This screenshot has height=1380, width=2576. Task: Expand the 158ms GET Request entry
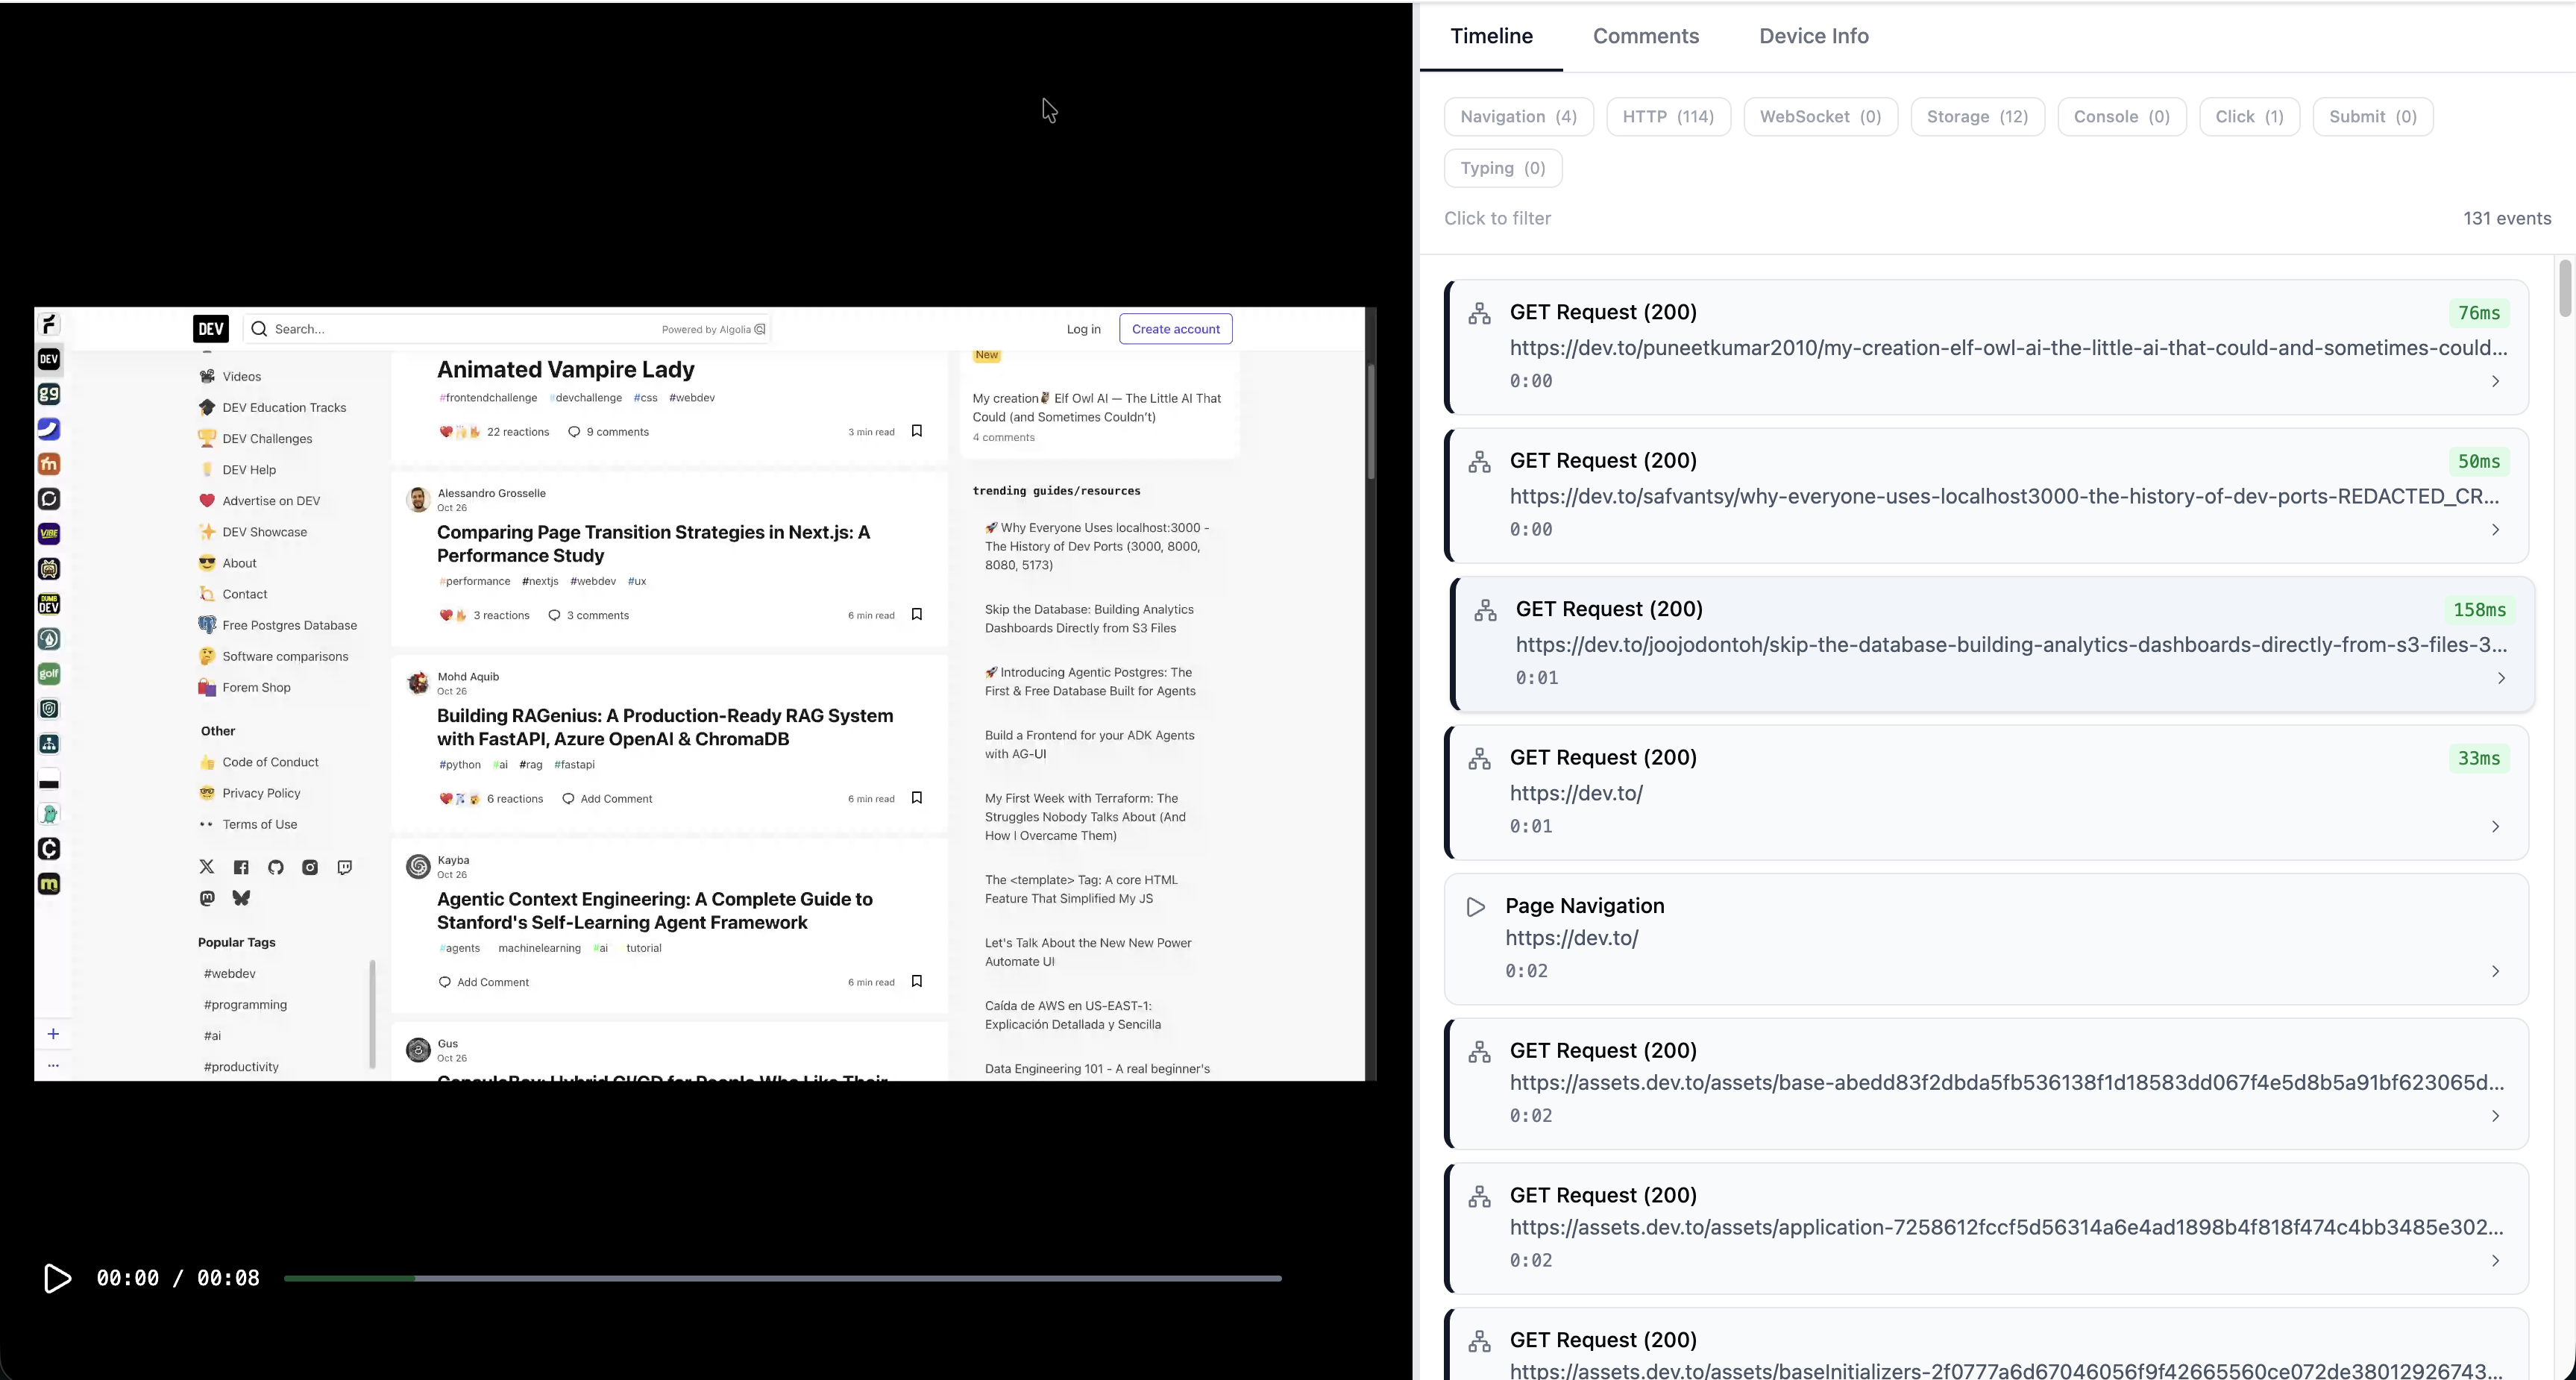(2501, 678)
